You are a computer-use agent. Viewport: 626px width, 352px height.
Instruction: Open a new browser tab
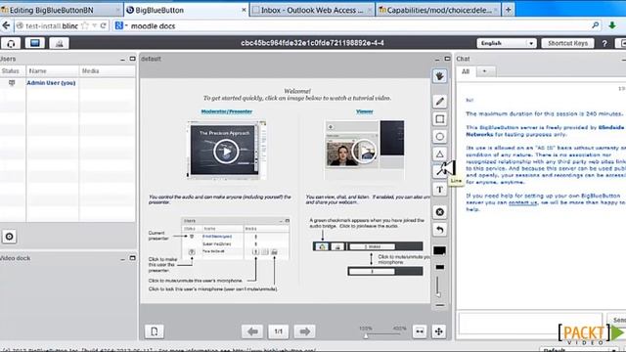(509, 10)
